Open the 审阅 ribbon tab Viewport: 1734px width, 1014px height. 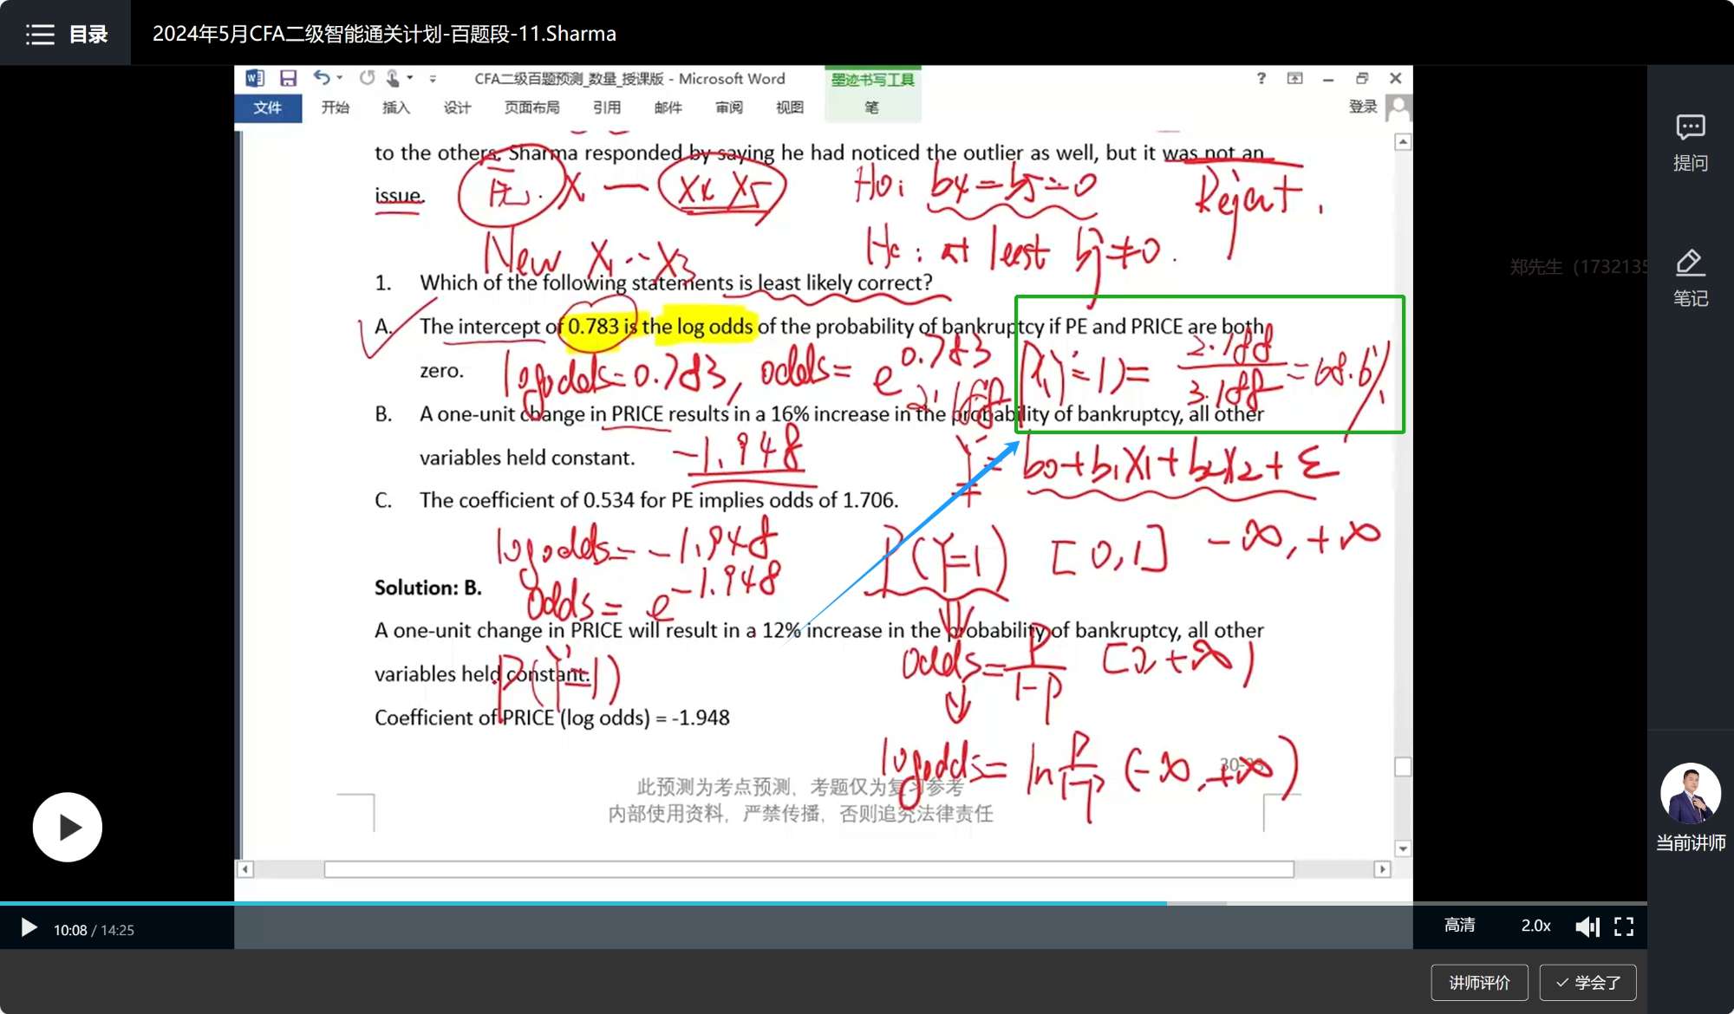coord(728,107)
